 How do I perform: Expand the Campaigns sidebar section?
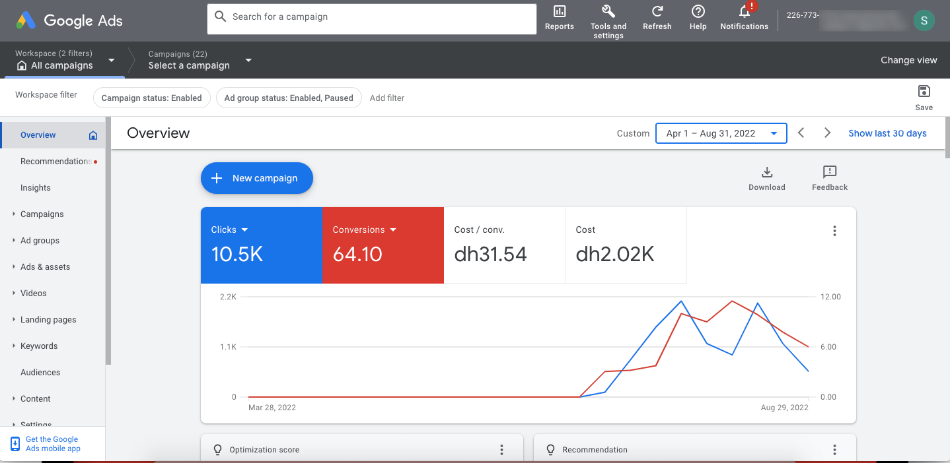click(x=14, y=214)
